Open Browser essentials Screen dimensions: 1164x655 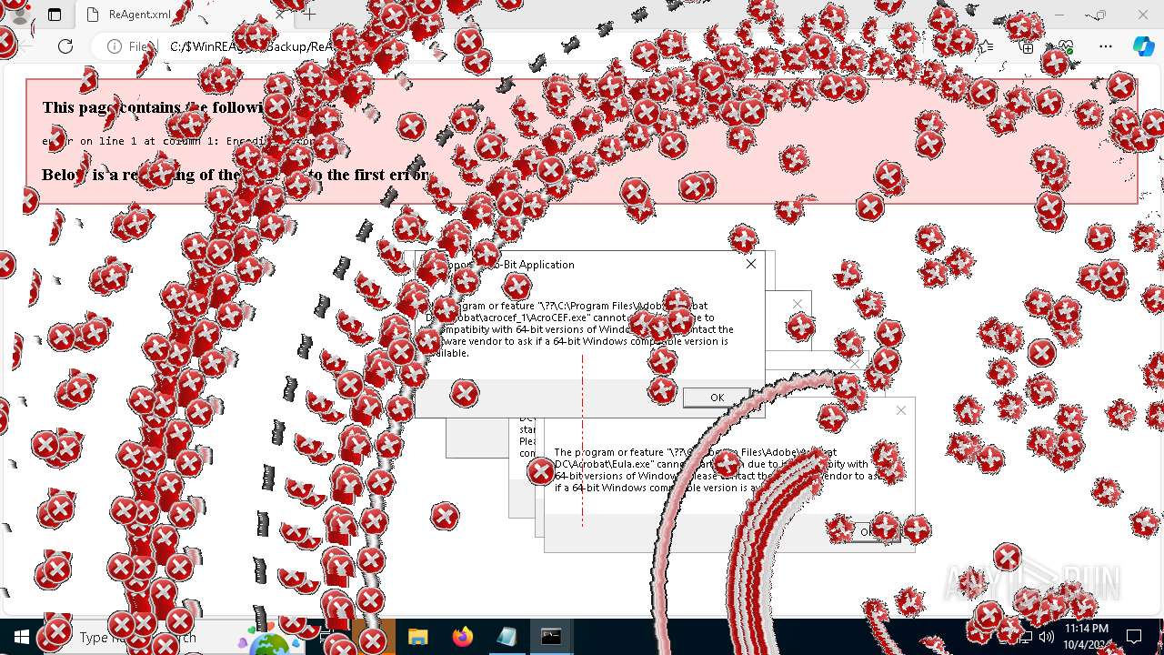1066,46
